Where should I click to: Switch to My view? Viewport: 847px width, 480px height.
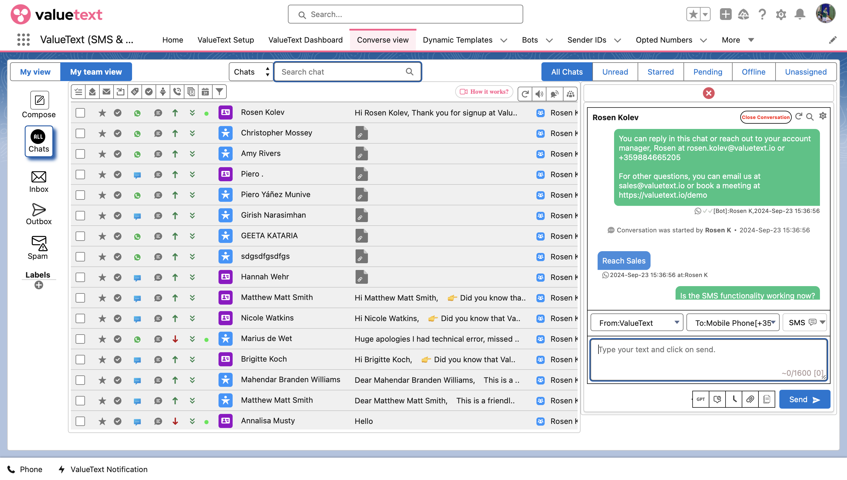(35, 72)
